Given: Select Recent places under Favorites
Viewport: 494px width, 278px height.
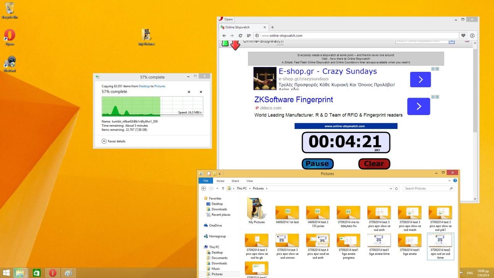Looking at the screenshot, I should (x=221, y=215).
